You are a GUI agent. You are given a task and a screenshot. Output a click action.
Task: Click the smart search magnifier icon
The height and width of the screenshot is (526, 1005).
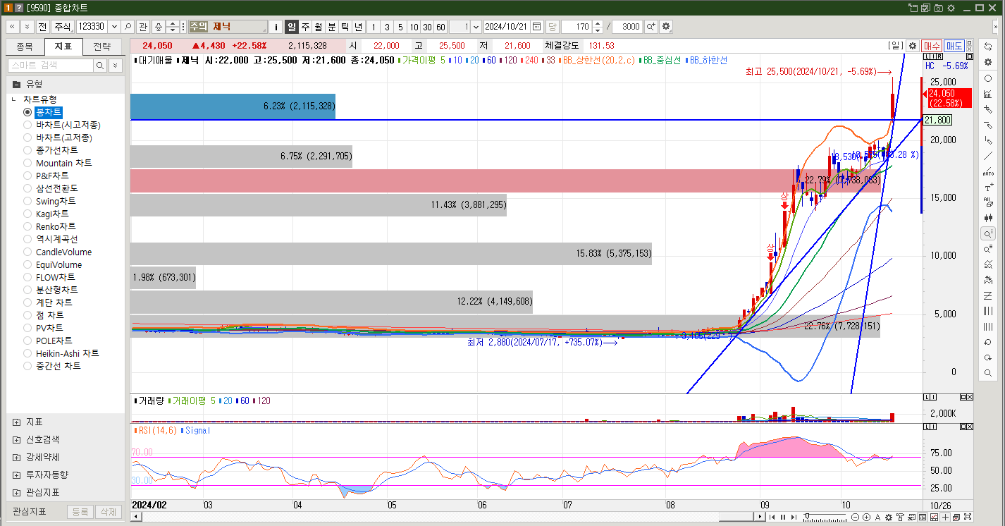pyautogui.click(x=100, y=65)
